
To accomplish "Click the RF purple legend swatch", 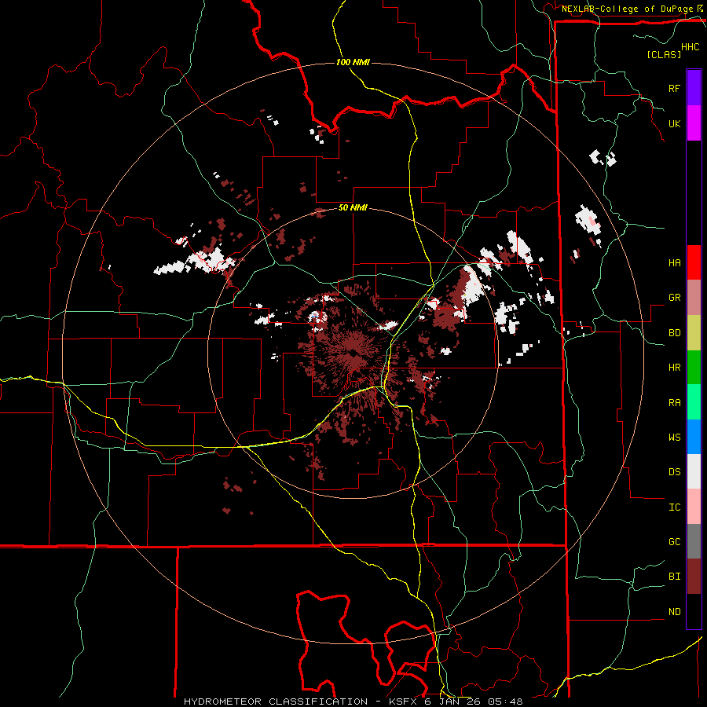I will click(x=694, y=88).
